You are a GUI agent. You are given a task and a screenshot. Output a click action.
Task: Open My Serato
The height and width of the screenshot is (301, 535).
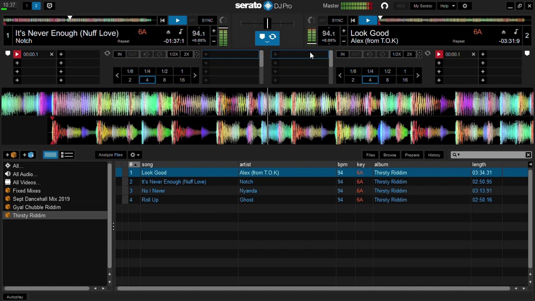[x=423, y=6]
